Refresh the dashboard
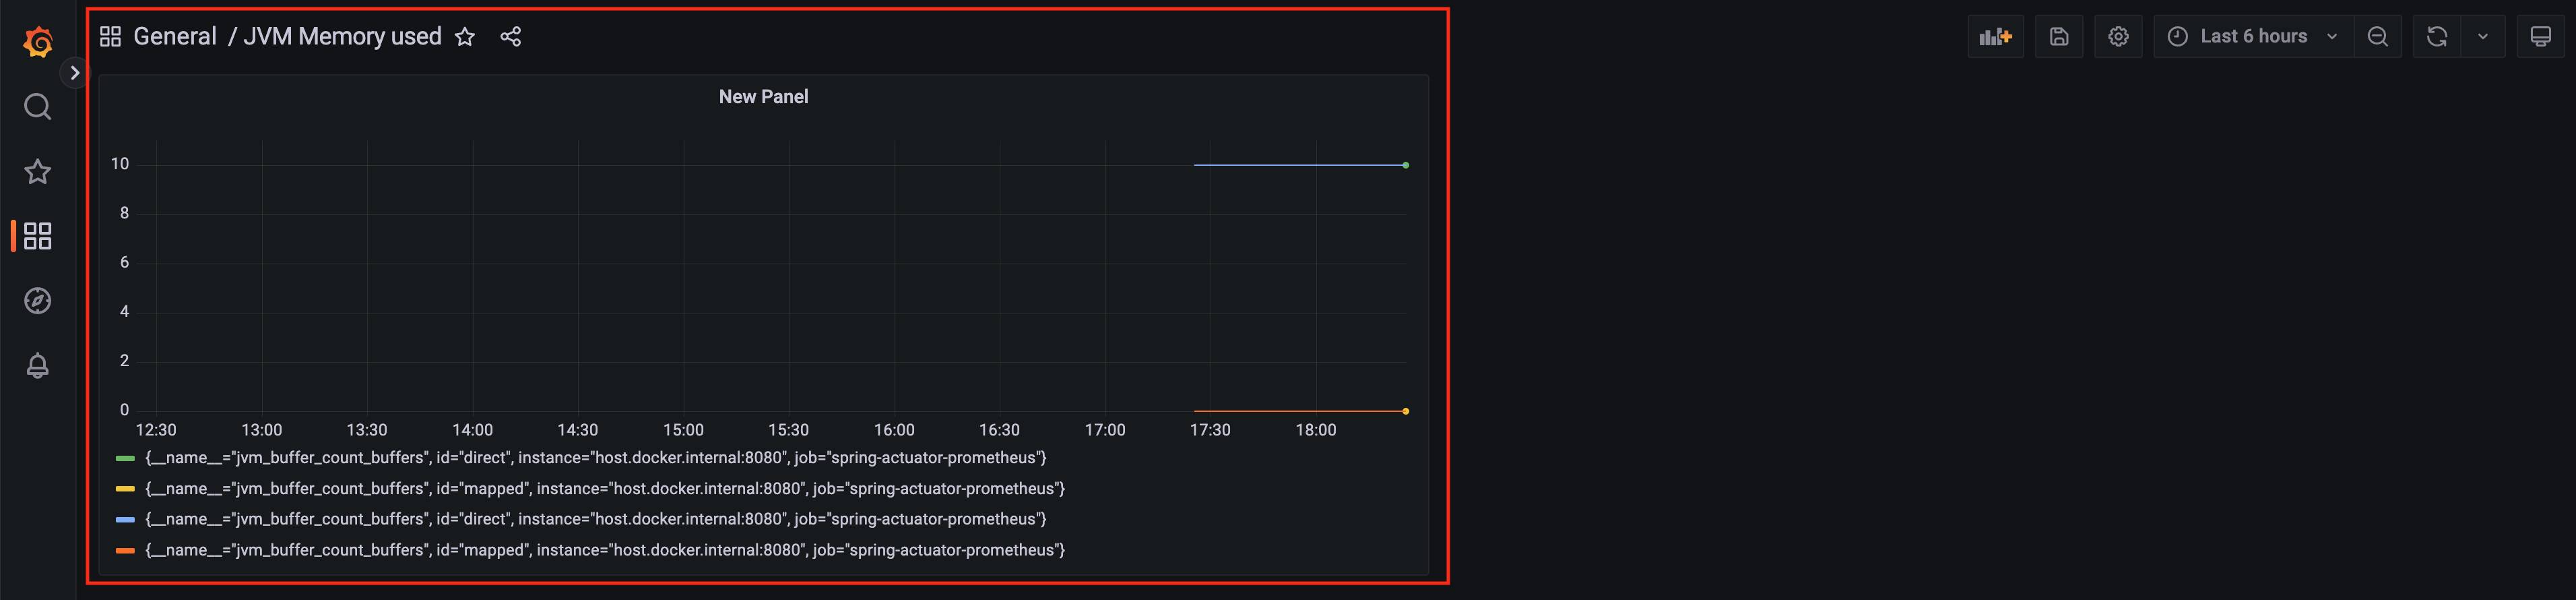The height and width of the screenshot is (600, 2576). click(x=2437, y=37)
